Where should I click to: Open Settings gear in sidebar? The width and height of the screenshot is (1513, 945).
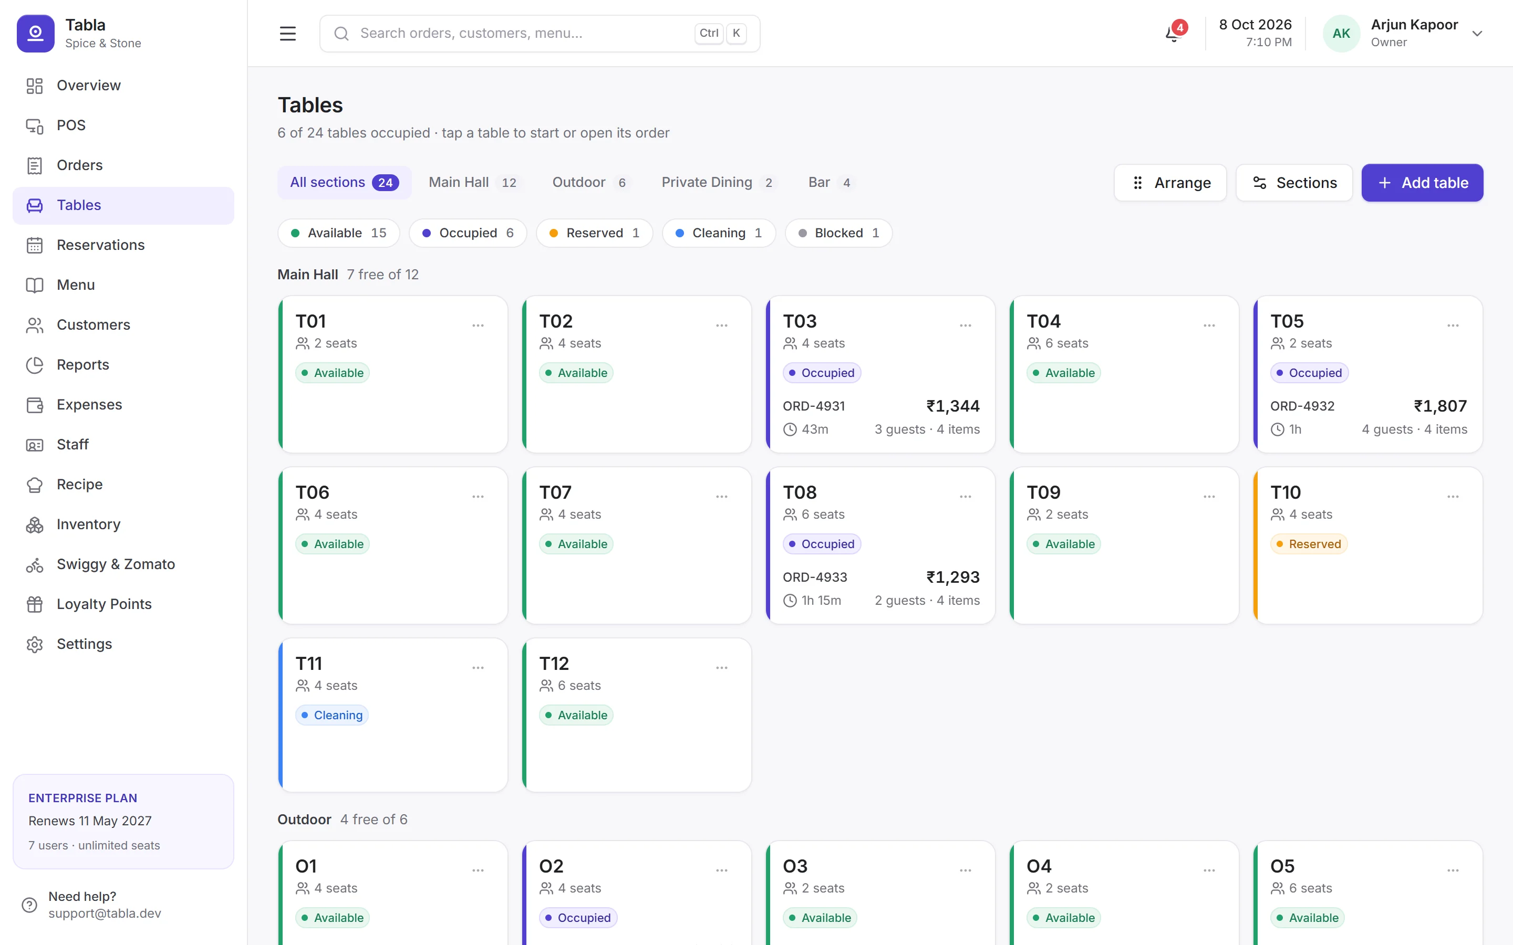(x=123, y=644)
